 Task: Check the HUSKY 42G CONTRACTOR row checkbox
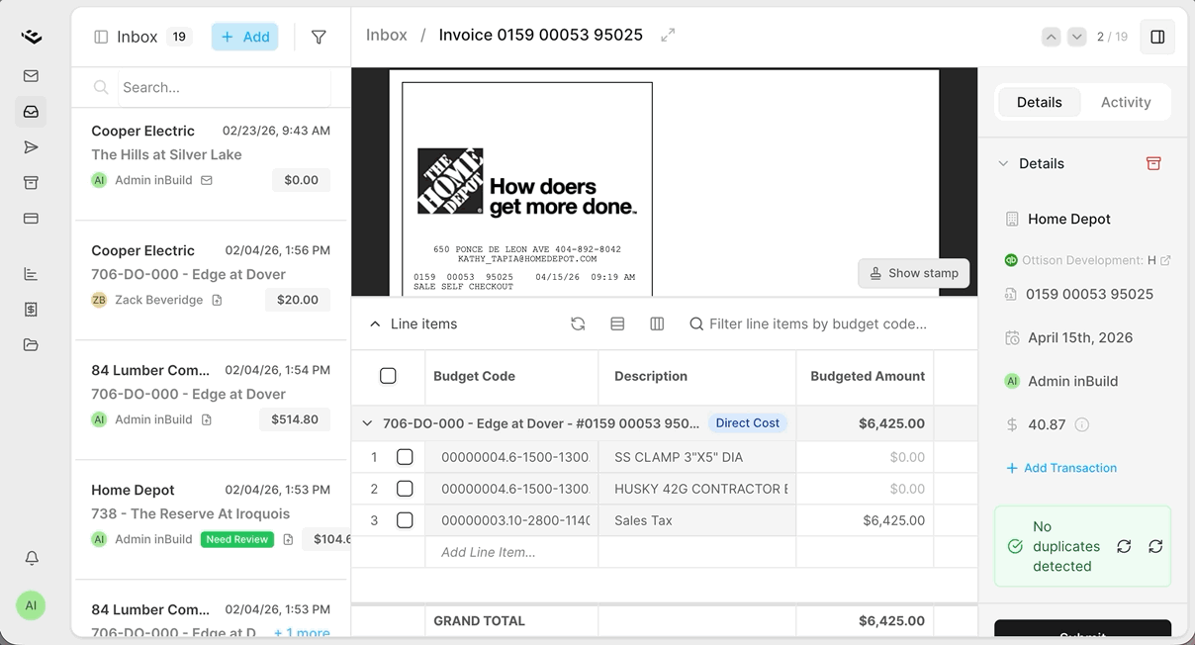[405, 489]
